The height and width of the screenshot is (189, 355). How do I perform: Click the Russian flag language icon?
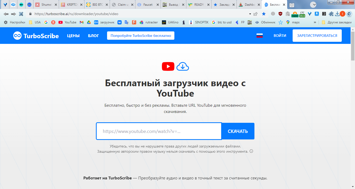coord(260,36)
